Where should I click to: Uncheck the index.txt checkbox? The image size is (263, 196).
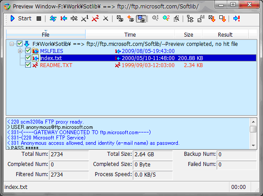click(28, 58)
